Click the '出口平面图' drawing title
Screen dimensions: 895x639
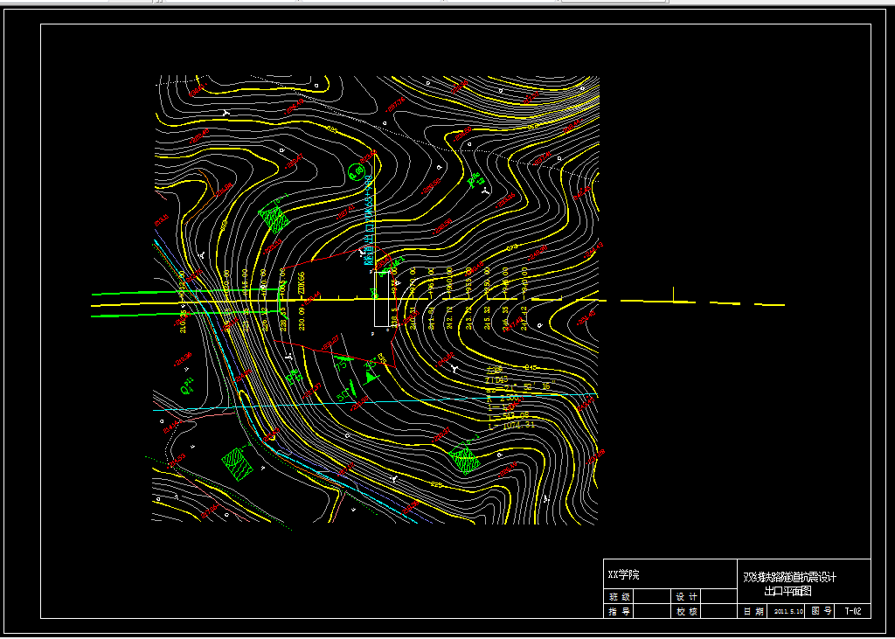788,592
